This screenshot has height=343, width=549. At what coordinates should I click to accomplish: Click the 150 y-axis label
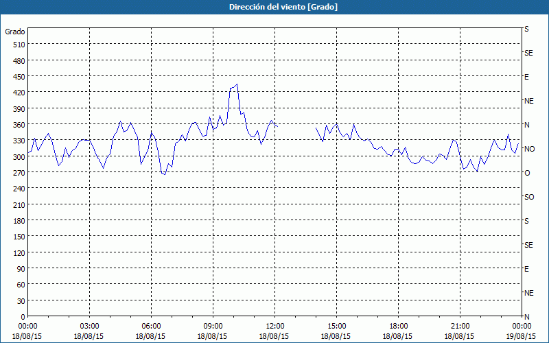pos(19,237)
